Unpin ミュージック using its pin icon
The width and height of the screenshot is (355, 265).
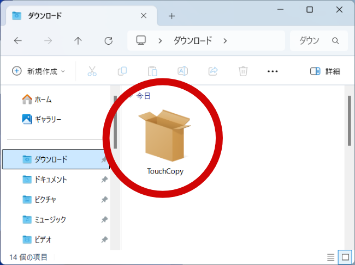(104, 219)
